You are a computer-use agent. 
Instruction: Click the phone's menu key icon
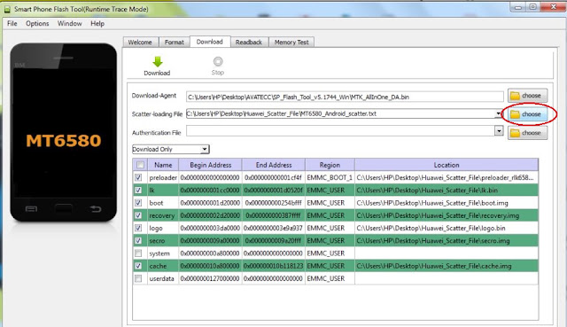(31, 209)
